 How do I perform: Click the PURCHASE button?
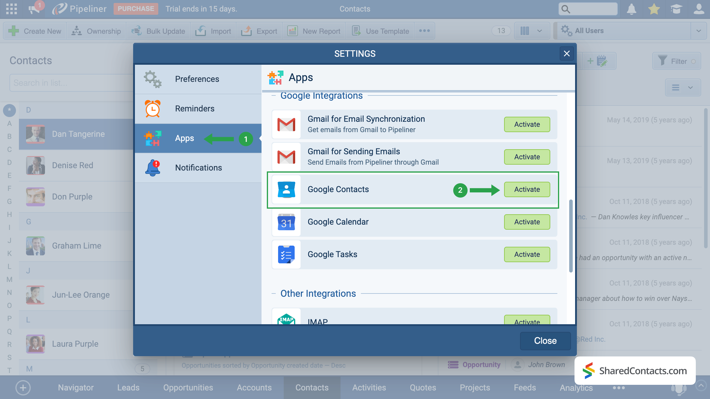pos(136,9)
